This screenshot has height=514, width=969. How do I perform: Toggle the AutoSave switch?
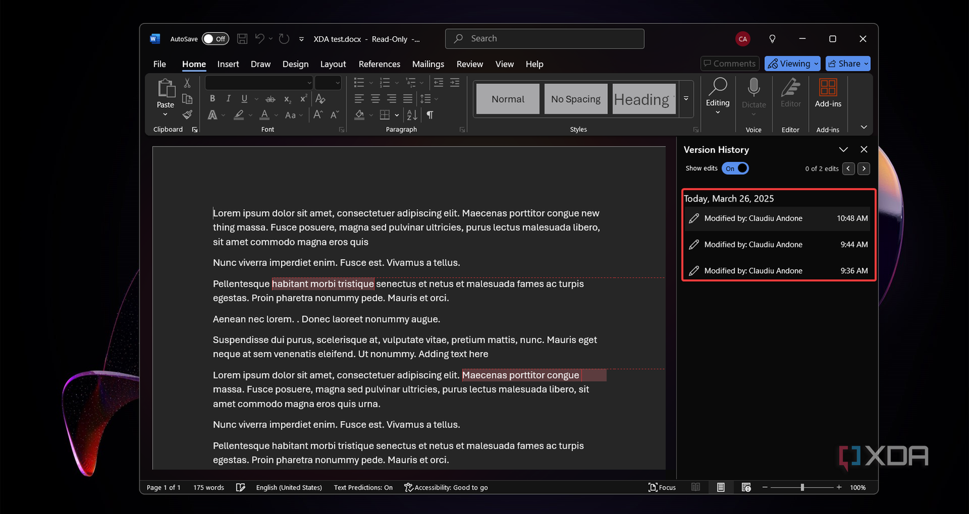coord(215,39)
